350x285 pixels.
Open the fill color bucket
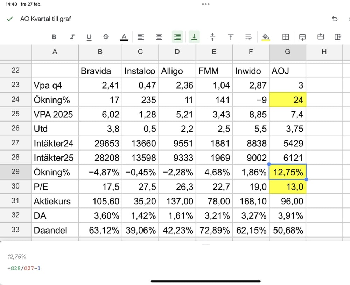266,37
